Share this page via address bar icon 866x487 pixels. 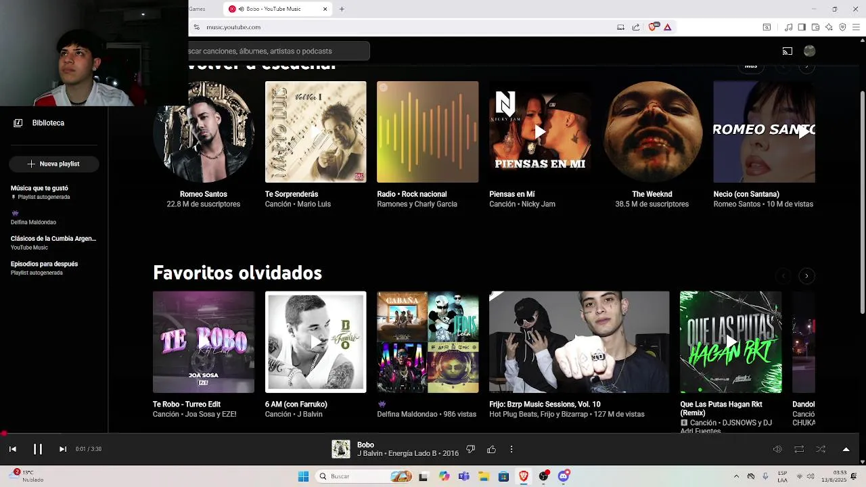[x=636, y=27]
